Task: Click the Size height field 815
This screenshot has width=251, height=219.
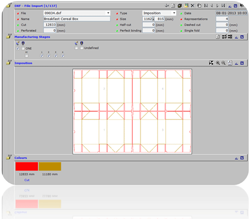Action: pos(160,19)
